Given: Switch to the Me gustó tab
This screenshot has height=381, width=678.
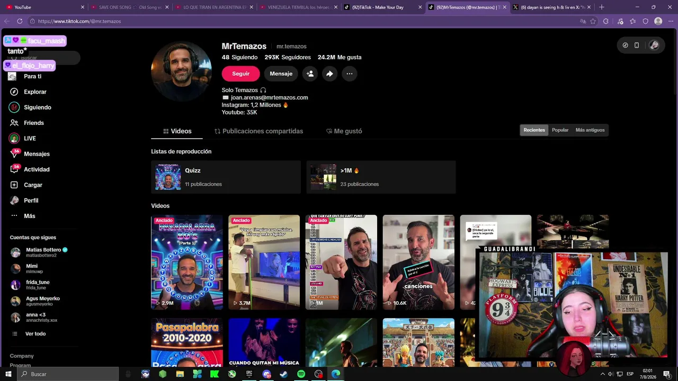Looking at the screenshot, I should click(x=344, y=131).
